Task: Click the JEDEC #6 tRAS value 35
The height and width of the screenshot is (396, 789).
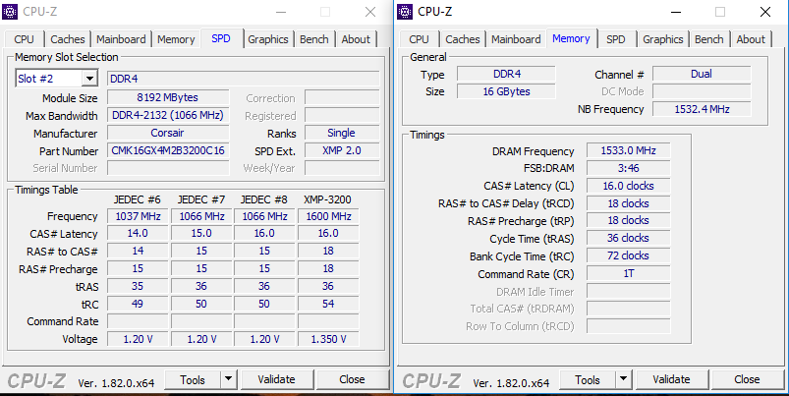Action: (138, 286)
